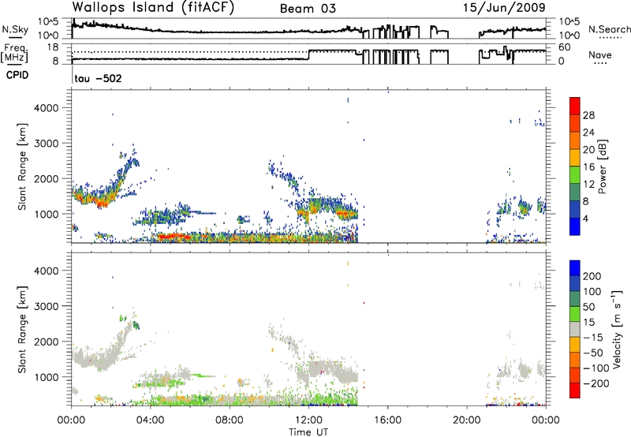This screenshot has height=437, width=631.
Task: Click the 'Velocity [m s-1]' colorbar title
Action: (x=617, y=329)
